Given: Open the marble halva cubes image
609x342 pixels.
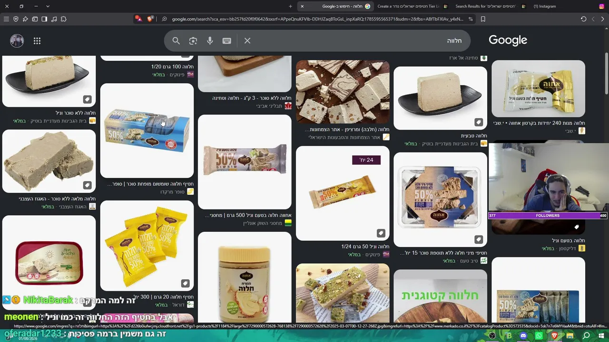Looking at the screenshot, I should (343, 92).
